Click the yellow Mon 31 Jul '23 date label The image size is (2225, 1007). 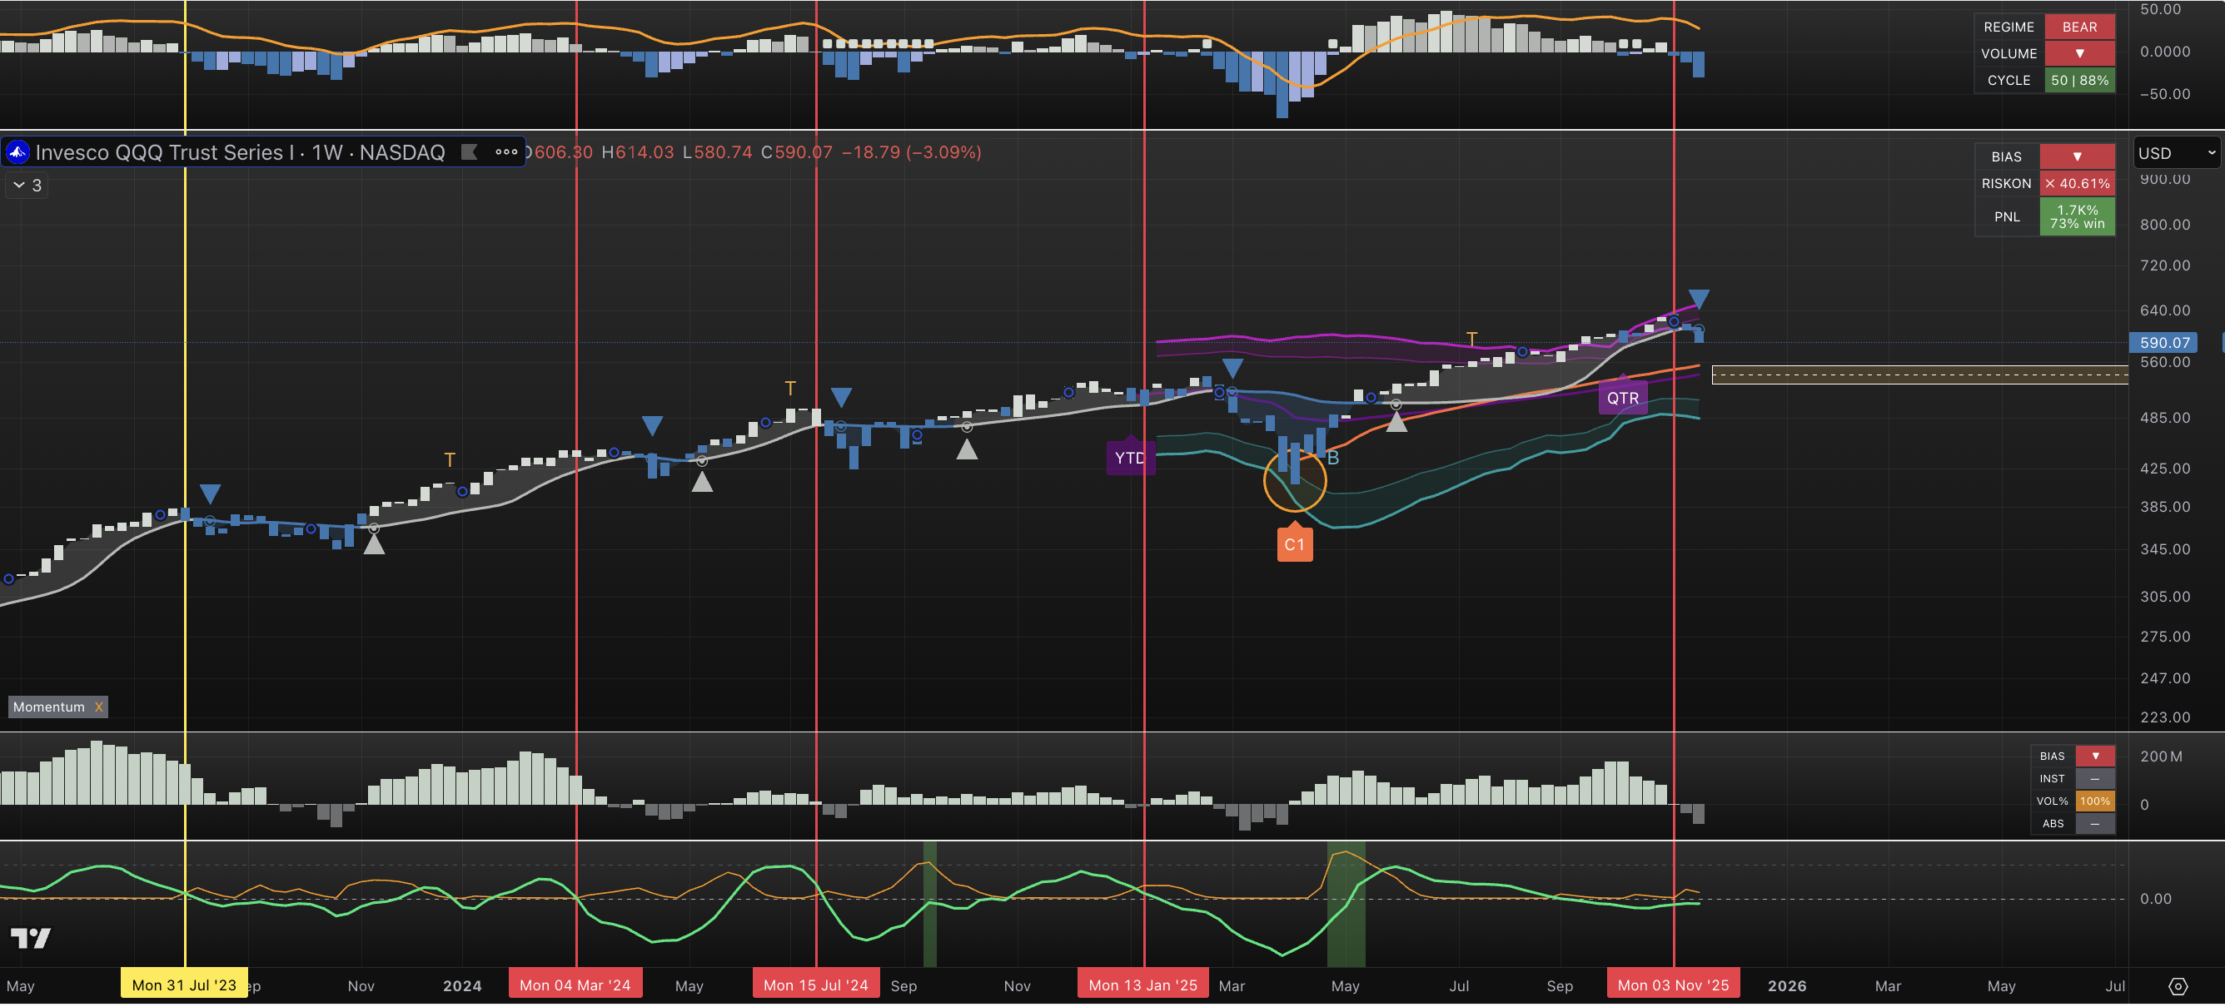183,985
